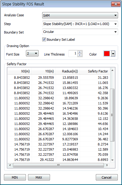This screenshot has width=122, height=185.
Task: Click the red Color swatch
Action: pyautogui.click(x=107, y=54)
